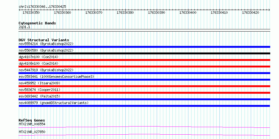Screen dimensions: 279x139
Task: Click the red bar for dgv4107n100
Action: 144,60
